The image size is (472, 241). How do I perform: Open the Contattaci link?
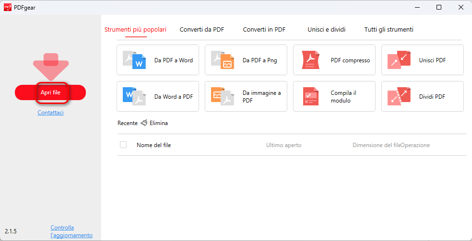(x=50, y=113)
